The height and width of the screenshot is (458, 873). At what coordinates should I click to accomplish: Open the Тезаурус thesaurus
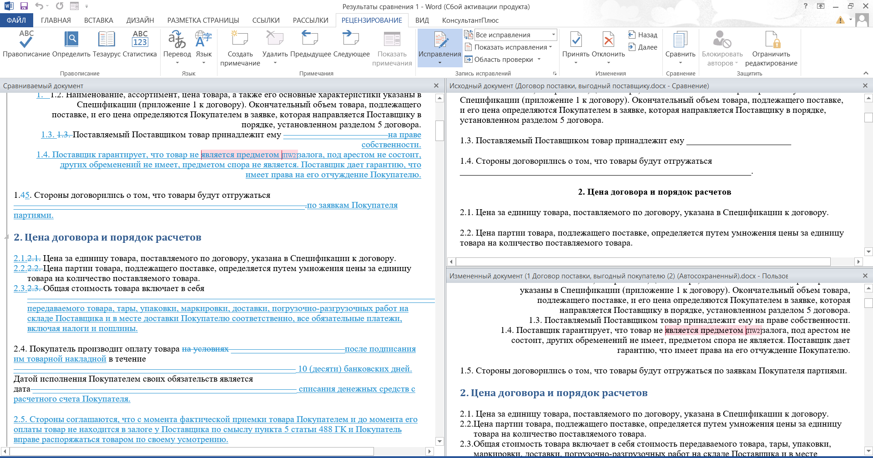pyautogui.click(x=106, y=45)
